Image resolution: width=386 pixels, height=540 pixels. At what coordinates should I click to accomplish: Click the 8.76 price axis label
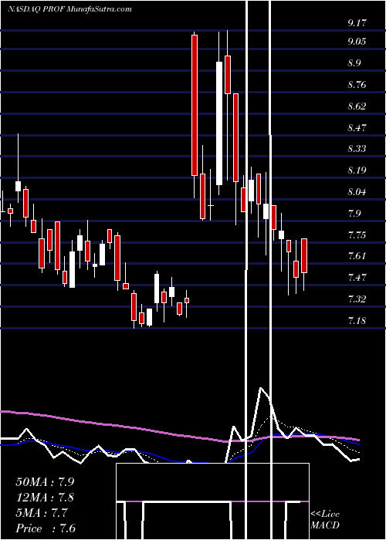[357, 84]
